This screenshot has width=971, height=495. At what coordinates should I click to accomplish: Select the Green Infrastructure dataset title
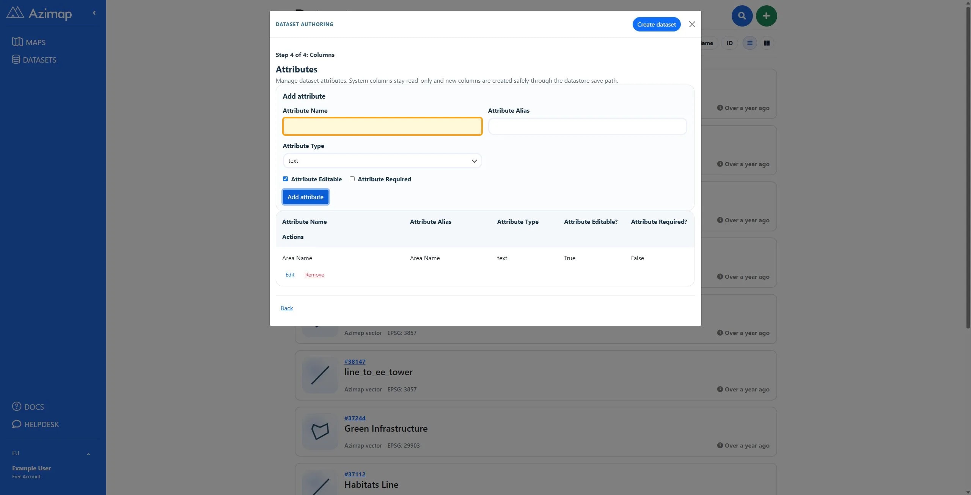386,429
